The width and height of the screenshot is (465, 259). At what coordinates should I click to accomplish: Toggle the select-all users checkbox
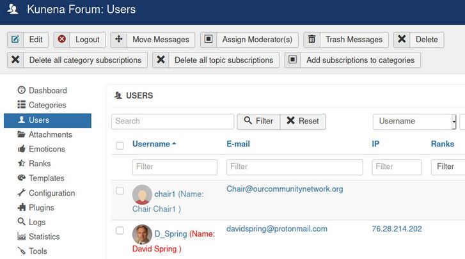(120, 145)
